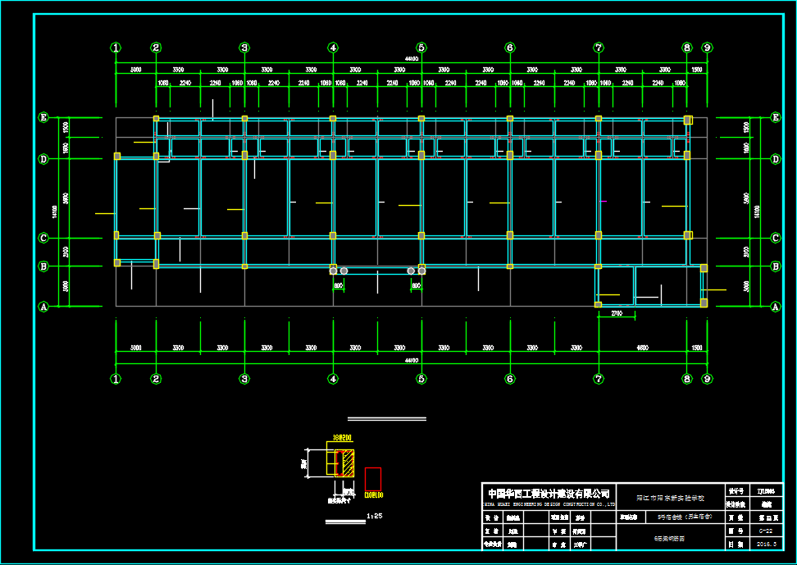Click axis bubble 7 below the plan

click(x=599, y=379)
